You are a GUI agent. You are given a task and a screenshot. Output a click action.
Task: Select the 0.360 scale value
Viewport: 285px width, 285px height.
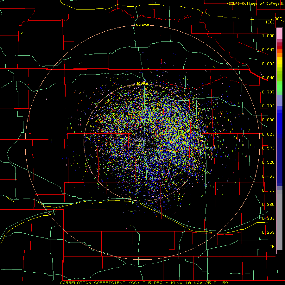[268, 204]
